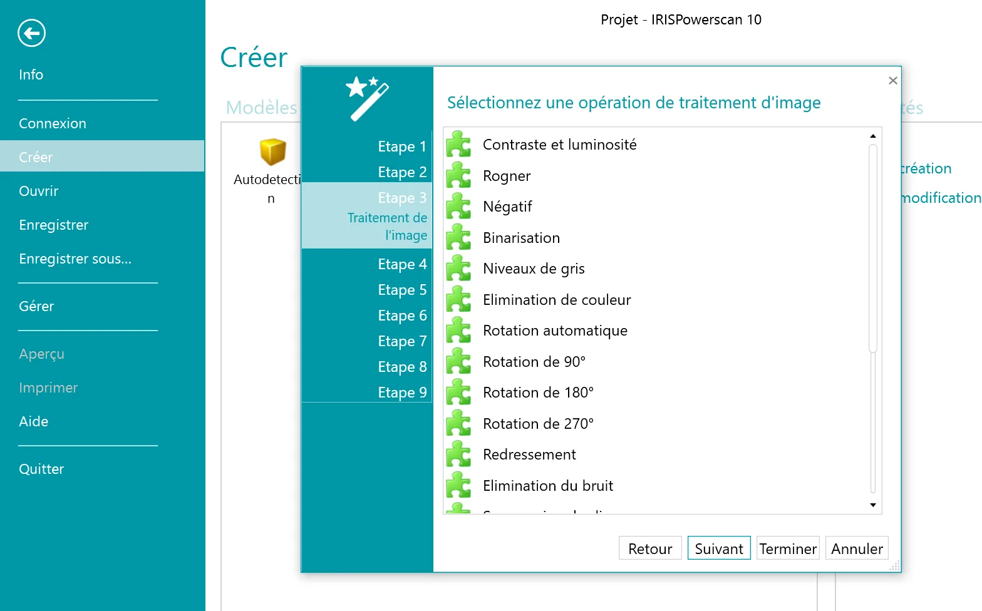Jump to Etape 5 step
Viewport: 982px width, 611px height.
pos(402,290)
